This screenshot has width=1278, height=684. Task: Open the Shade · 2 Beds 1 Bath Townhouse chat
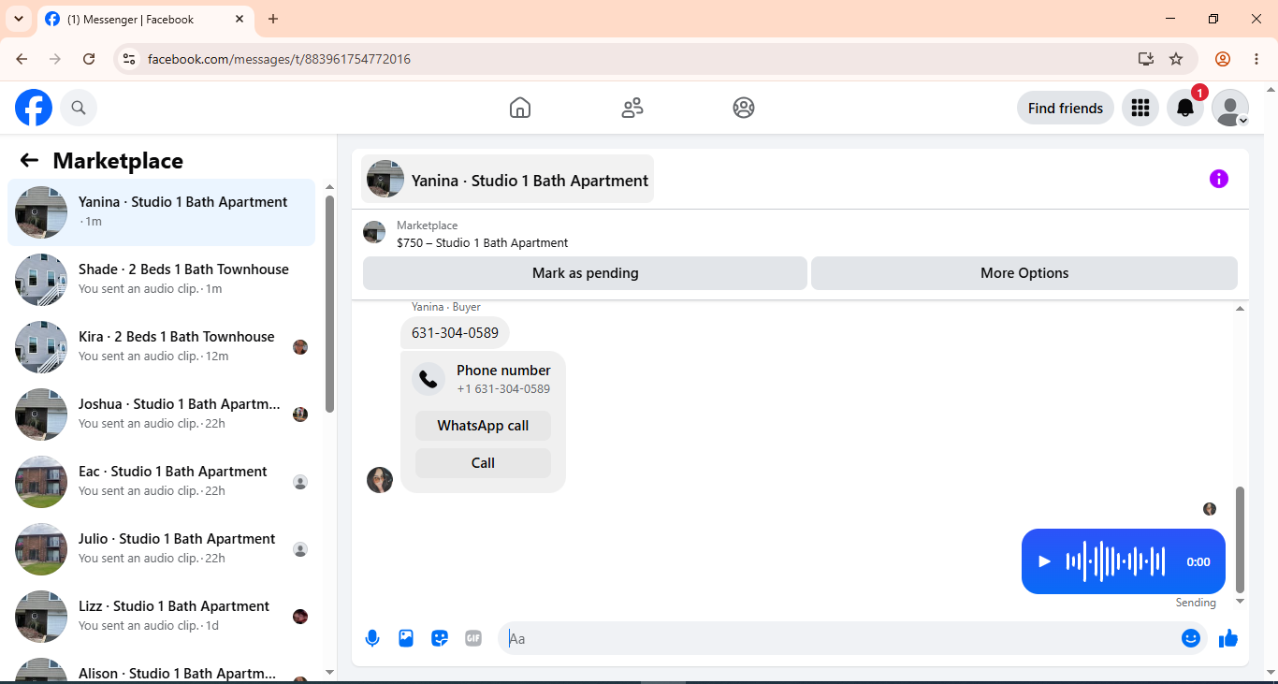coord(161,280)
